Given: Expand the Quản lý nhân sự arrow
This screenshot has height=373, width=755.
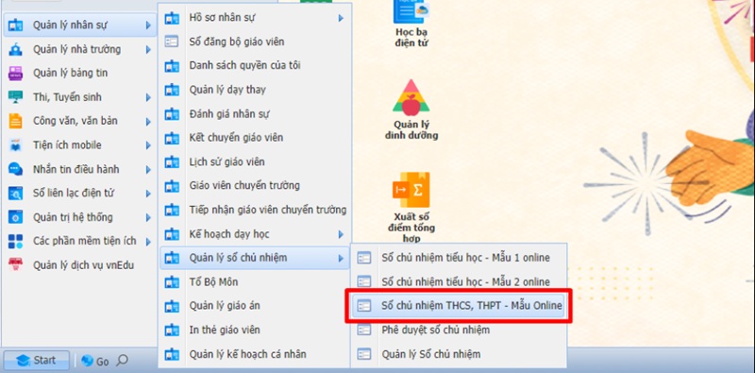Looking at the screenshot, I should [x=148, y=25].
